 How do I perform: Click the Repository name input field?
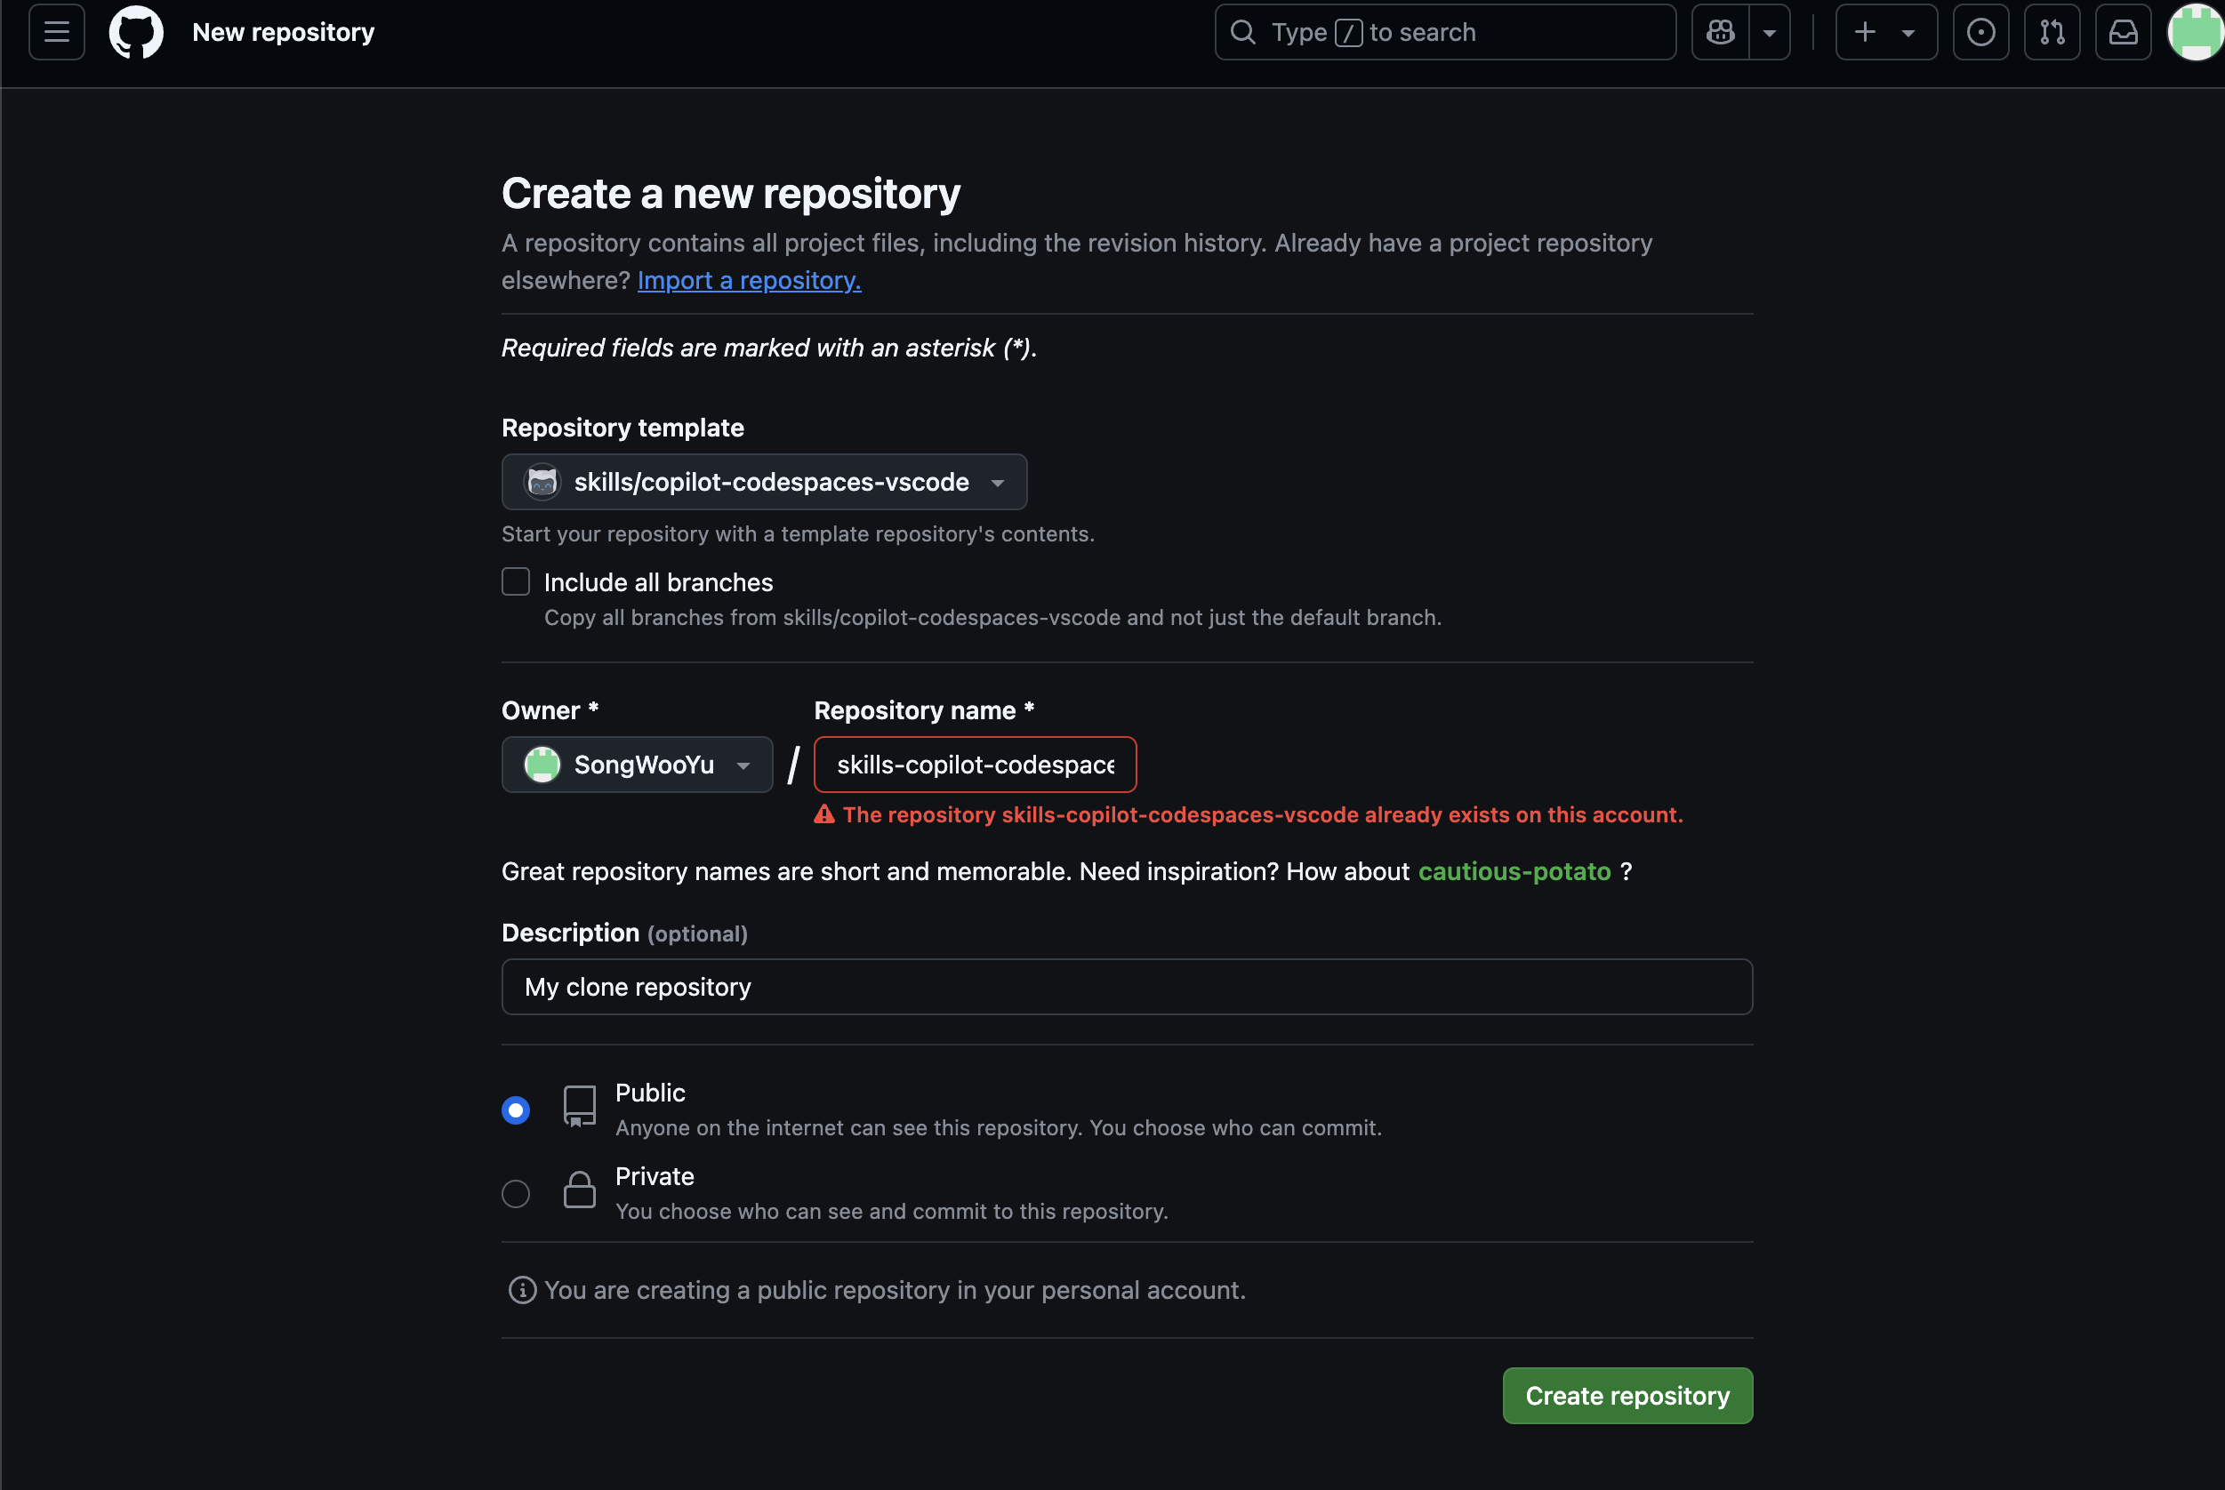pyautogui.click(x=976, y=764)
